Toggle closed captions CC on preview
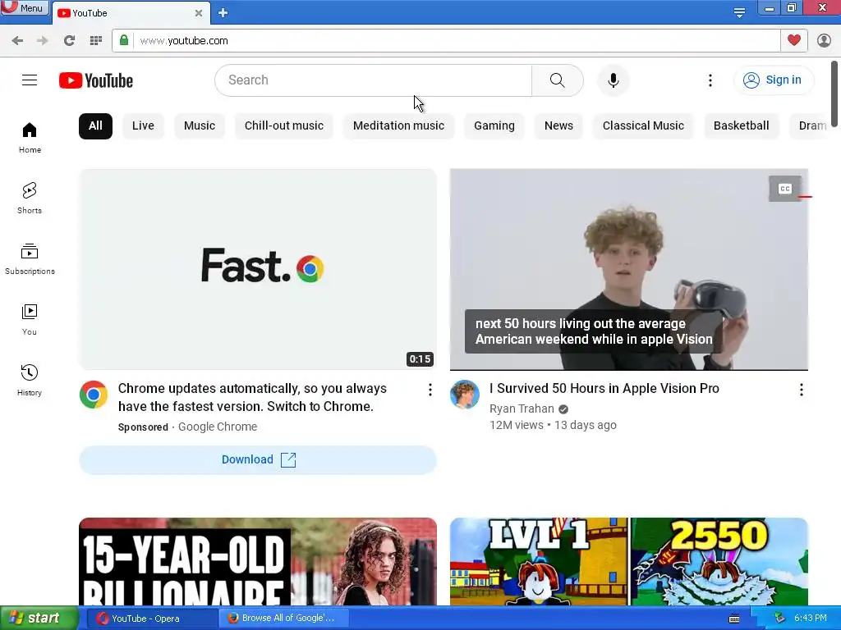This screenshot has width=841, height=630. pyautogui.click(x=785, y=189)
